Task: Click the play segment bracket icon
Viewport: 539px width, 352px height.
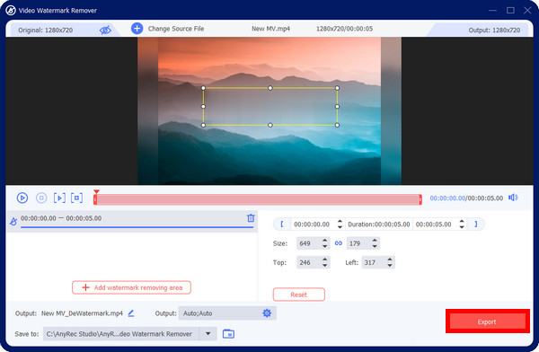Action: 59,198
